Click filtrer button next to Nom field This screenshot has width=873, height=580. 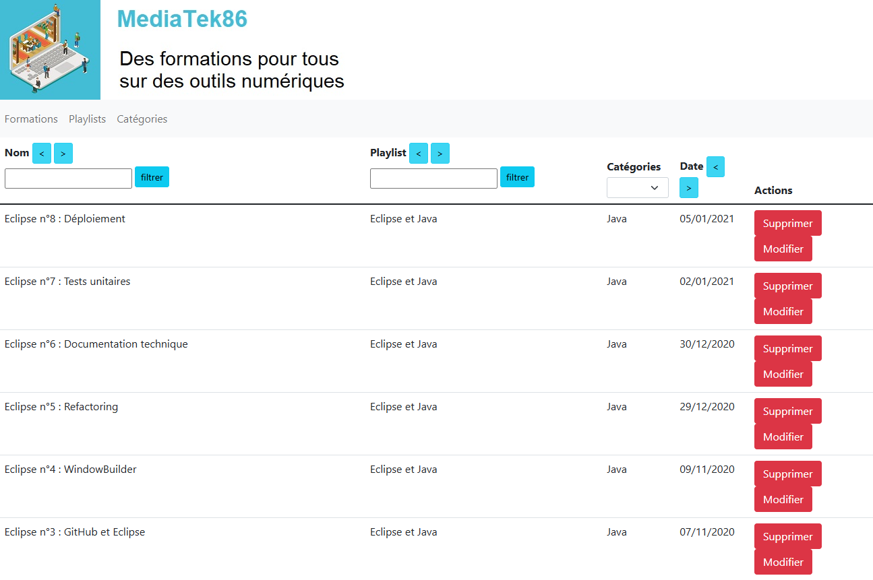click(152, 177)
